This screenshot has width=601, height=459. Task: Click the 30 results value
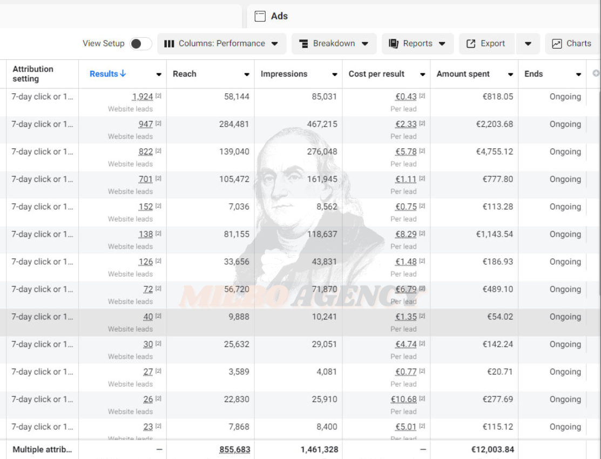[x=148, y=344]
